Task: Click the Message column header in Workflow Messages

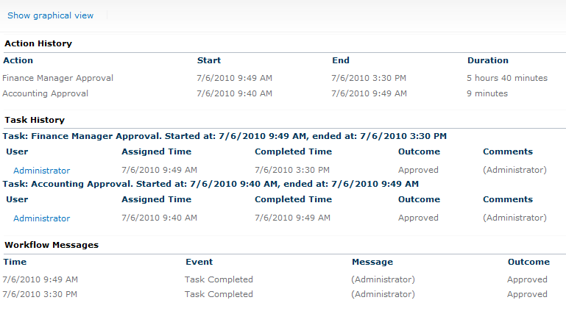Action: tap(372, 262)
